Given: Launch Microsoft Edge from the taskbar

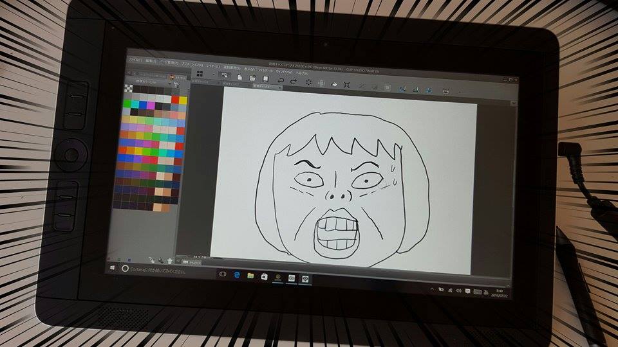Looking at the screenshot, I should [x=237, y=275].
